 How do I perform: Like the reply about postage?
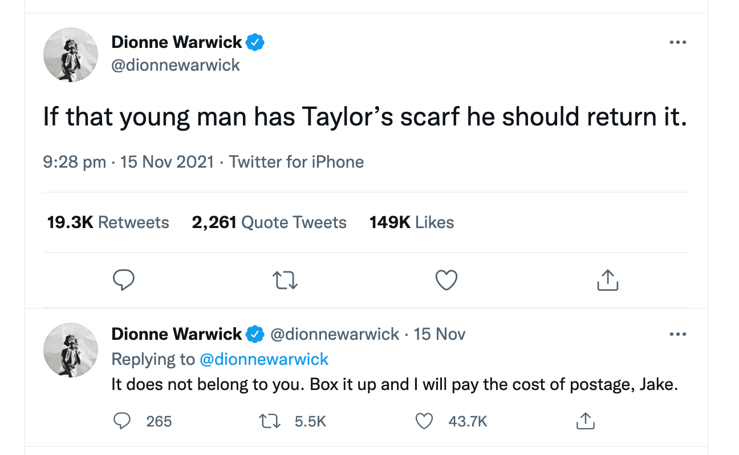(424, 421)
